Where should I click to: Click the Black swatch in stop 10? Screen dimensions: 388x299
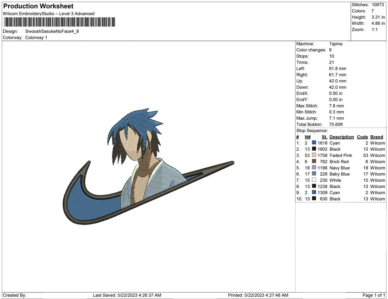coord(314,199)
